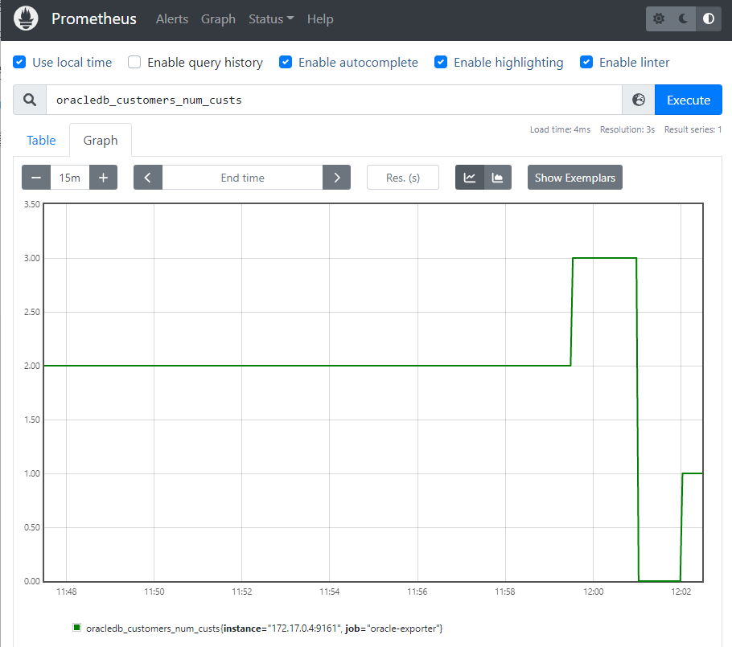Toggle the Enable linter checkbox
The width and height of the screenshot is (732, 647).
[x=586, y=62]
